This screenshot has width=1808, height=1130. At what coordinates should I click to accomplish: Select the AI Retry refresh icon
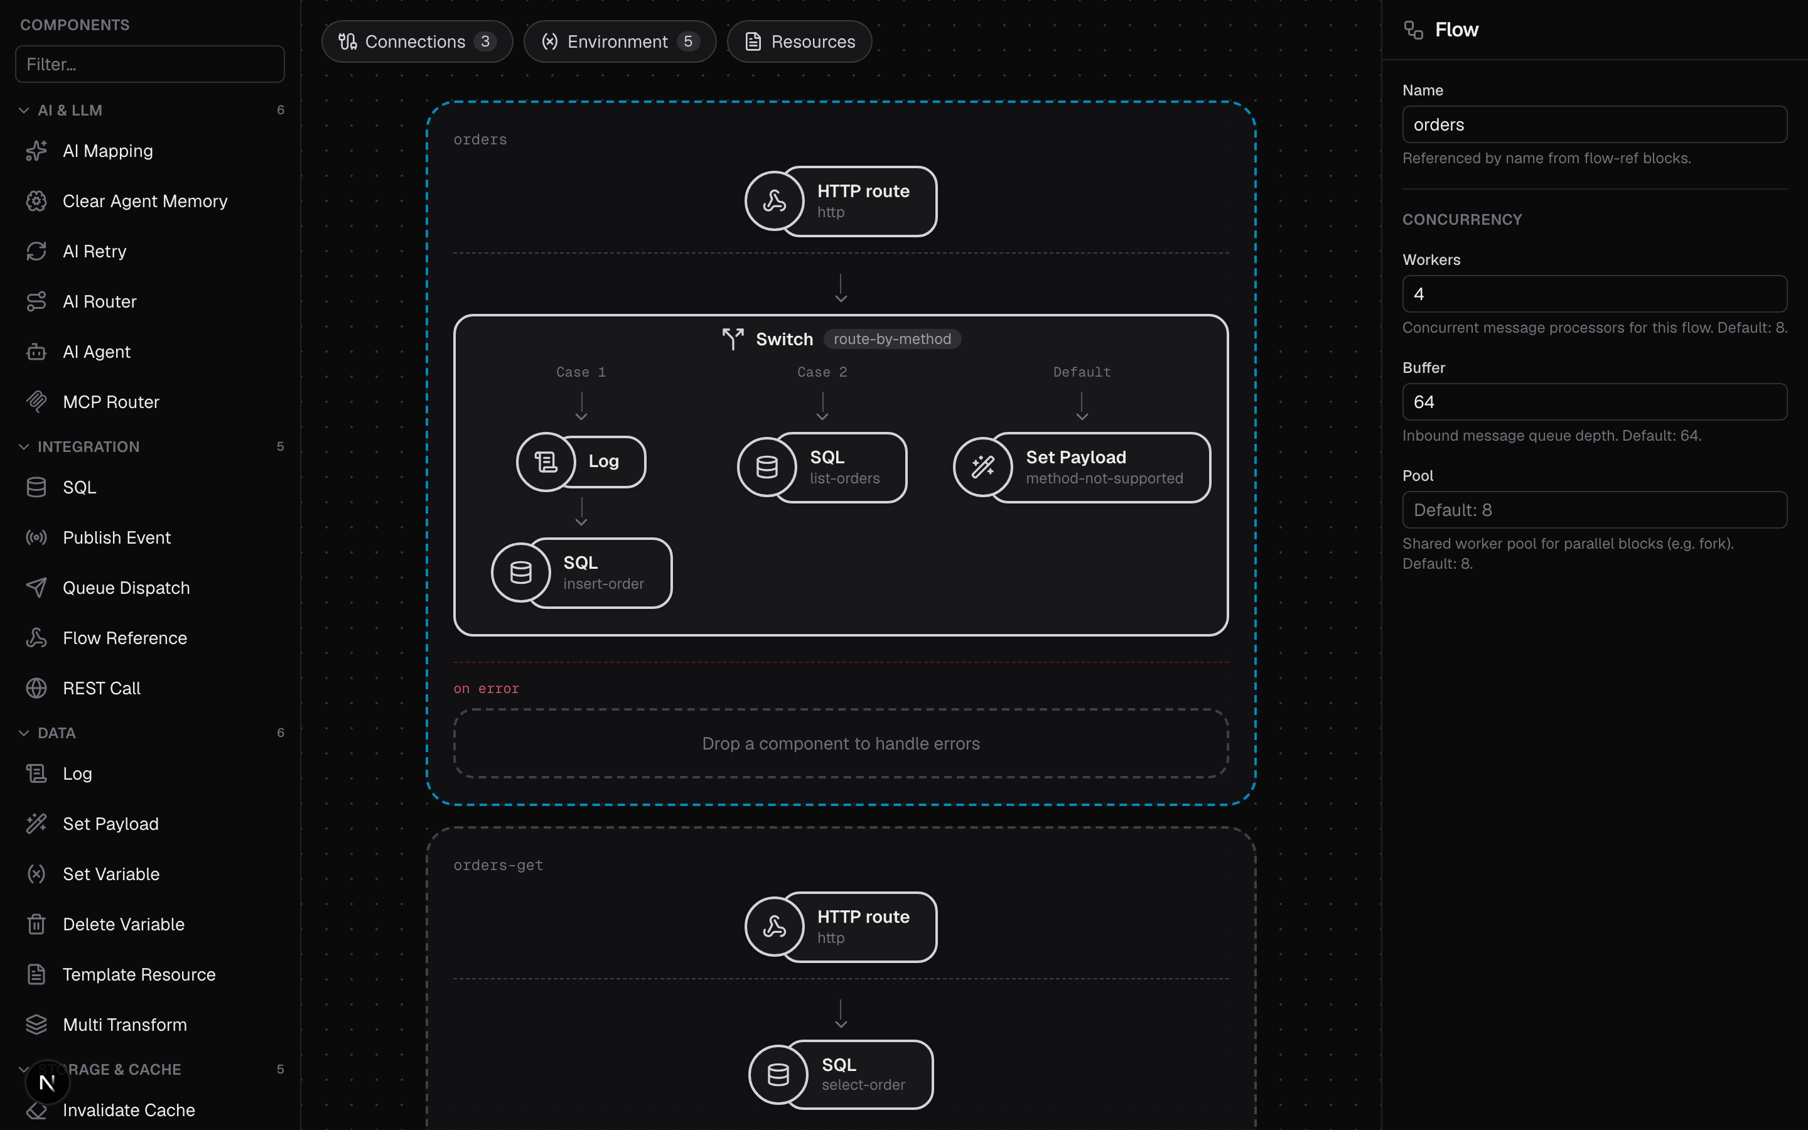36,251
